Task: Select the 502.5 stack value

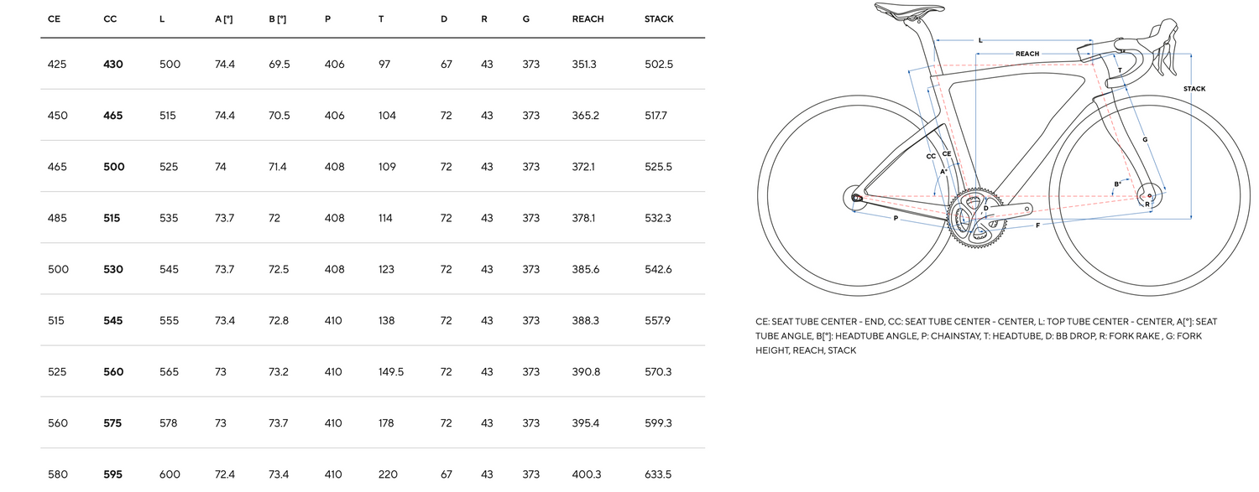Action: (659, 65)
